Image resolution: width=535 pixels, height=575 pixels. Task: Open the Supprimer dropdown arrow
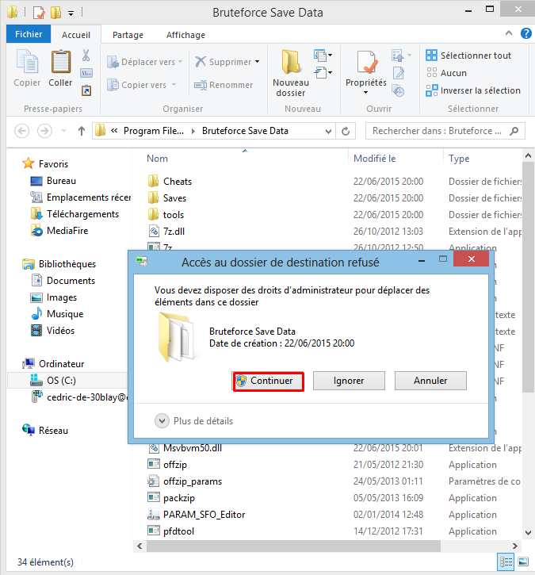pos(258,62)
